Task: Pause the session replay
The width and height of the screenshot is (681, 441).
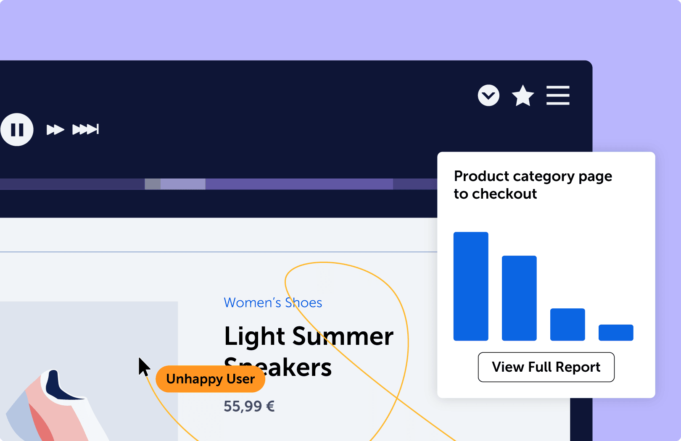Action: 17,130
